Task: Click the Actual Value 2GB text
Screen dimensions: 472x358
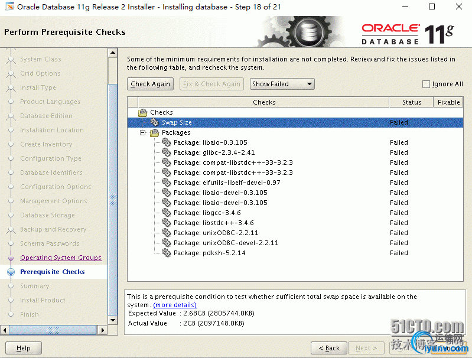Action: coord(186,323)
